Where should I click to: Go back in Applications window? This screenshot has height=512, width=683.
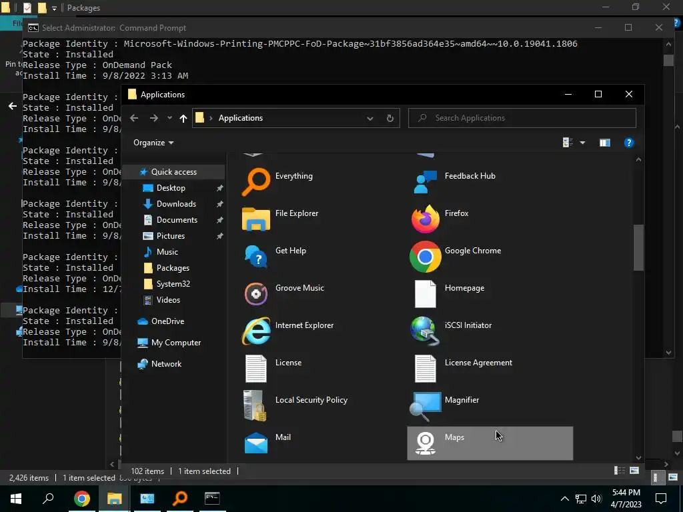click(134, 118)
